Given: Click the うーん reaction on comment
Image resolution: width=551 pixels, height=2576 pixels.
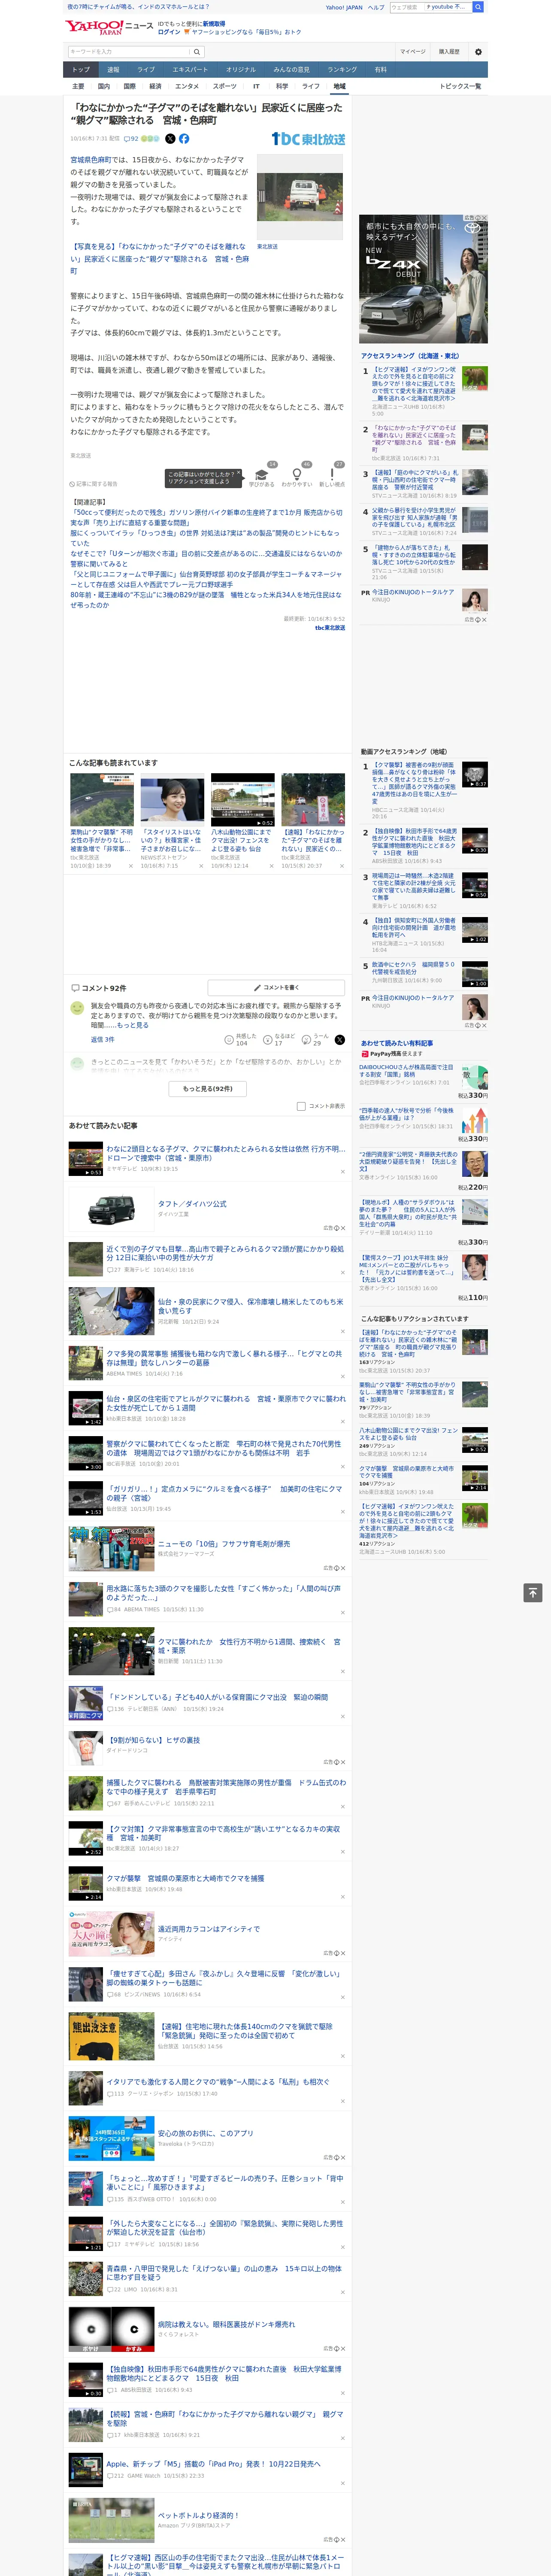Looking at the screenshot, I should pyautogui.click(x=316, y=1040).
